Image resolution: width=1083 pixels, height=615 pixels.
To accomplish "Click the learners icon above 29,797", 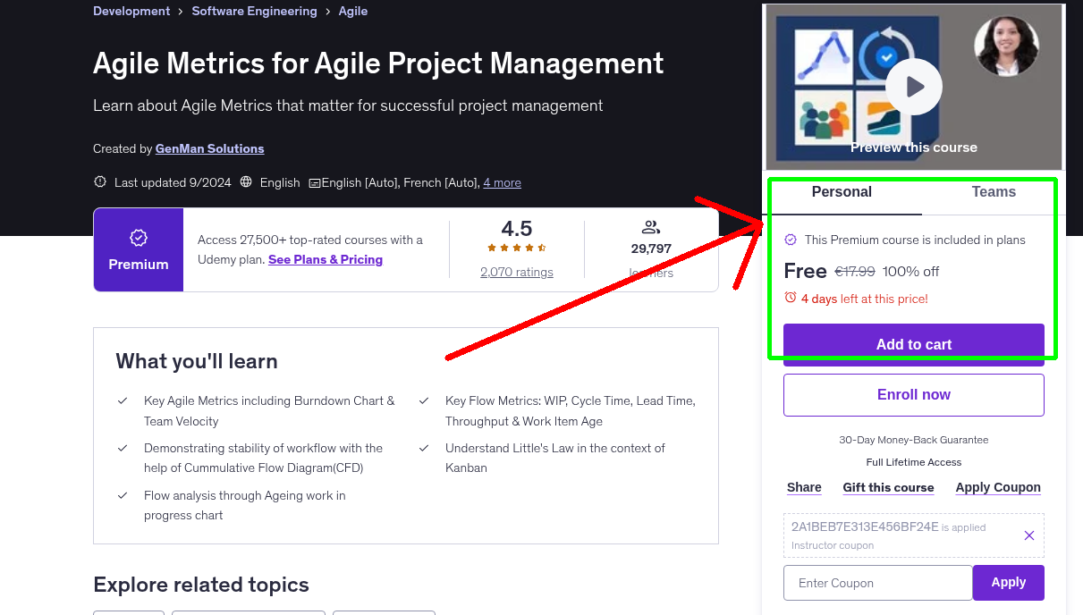I will 650,227.
